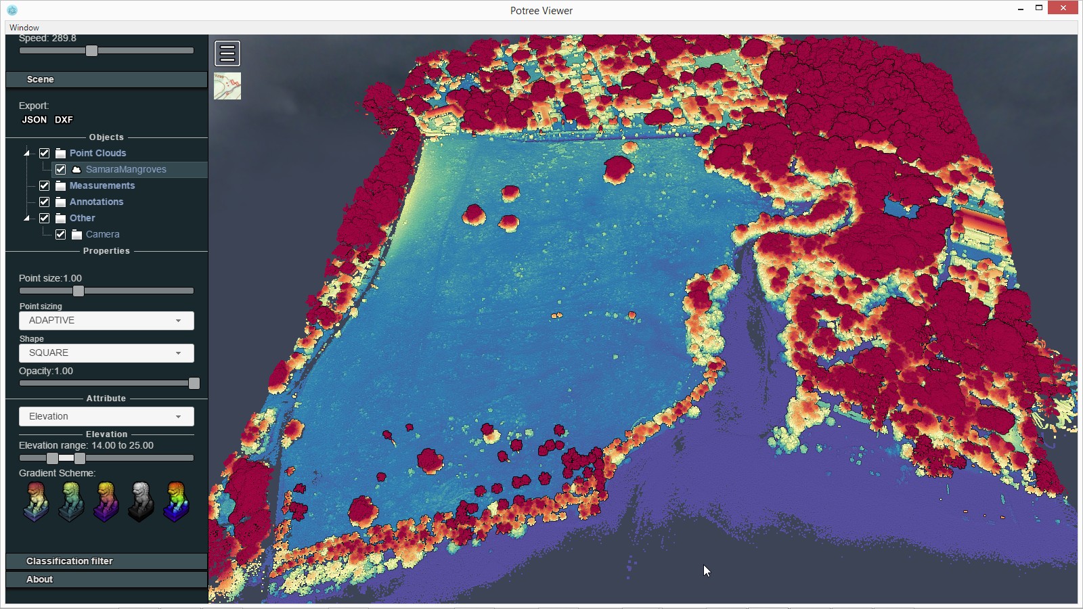Image resolution: width=1083 pixels, height=609 pixels.
Task: Click the Potree app icon in title bar
Action: 12,10
